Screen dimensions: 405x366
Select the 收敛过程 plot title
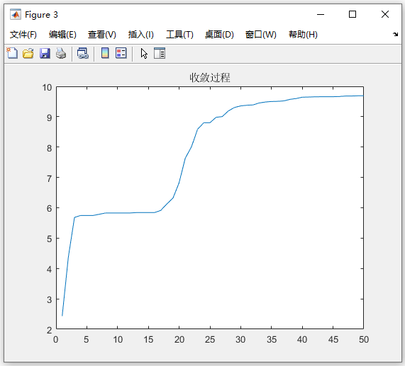[x=210, y=78]
